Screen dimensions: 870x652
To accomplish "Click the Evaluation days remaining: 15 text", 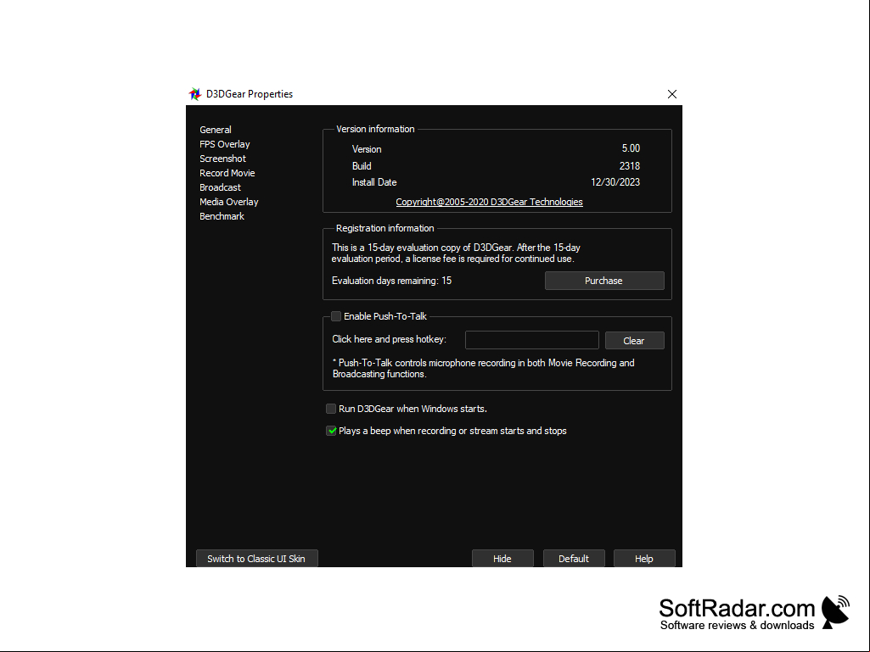I will (392, 281).
